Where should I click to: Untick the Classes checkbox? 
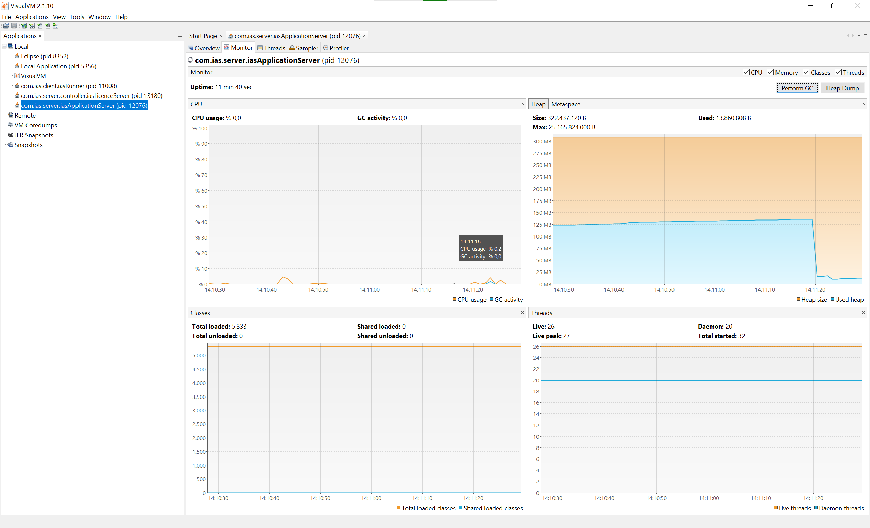(806, 72)
